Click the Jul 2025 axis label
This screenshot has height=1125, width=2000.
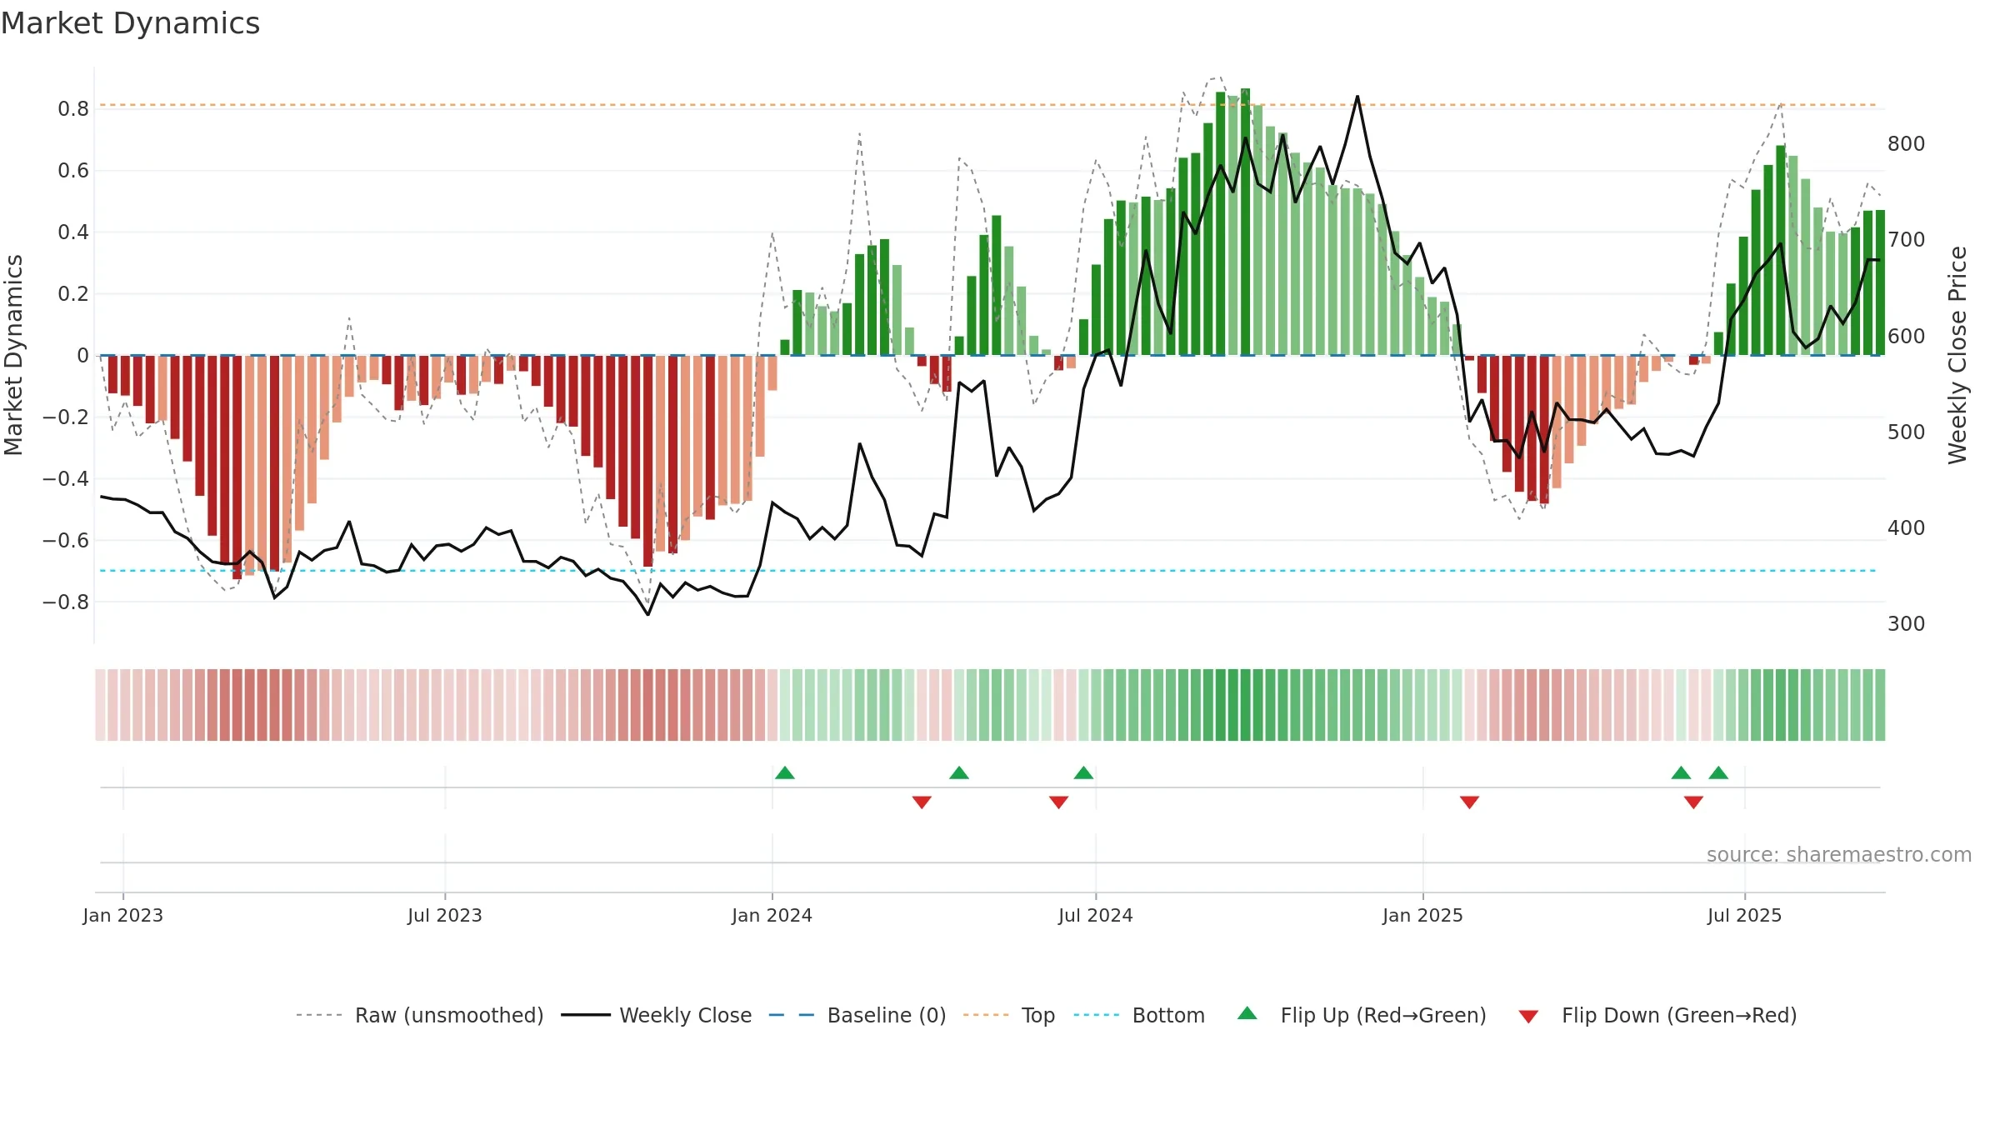click(x=1744, y=915)
